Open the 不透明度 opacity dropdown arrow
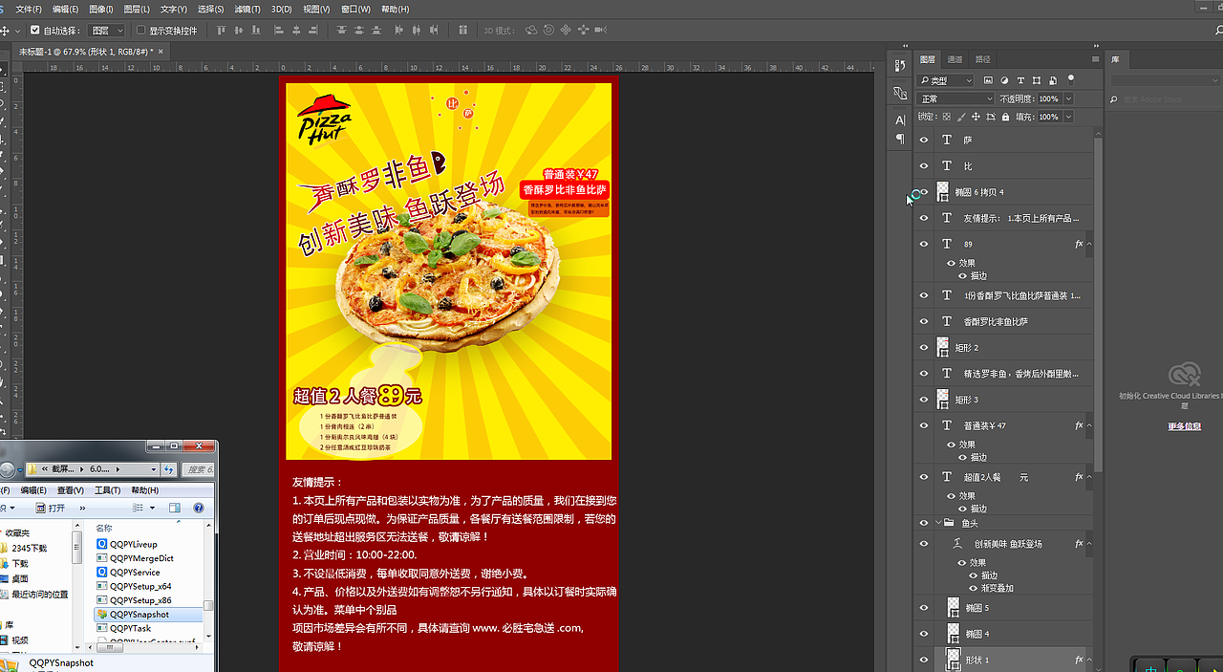The width and height of the screenshot is (1223, 672). [x=1068, y=98]
